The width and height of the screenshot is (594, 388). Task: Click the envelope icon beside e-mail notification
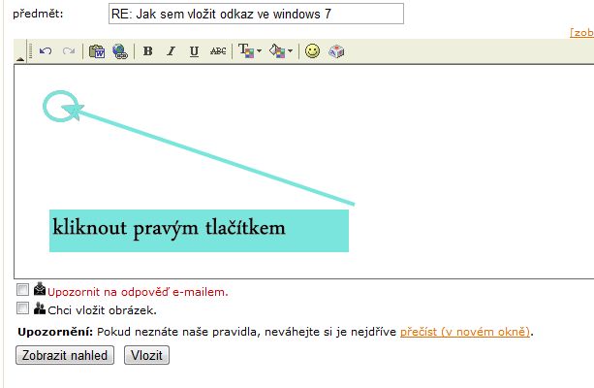pyautogui.click(x=40, y=289)
